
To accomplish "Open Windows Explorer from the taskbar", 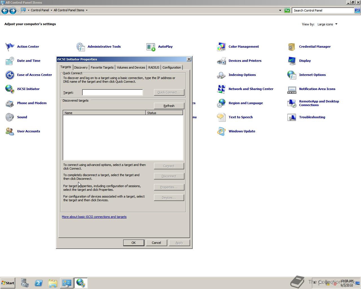I will tap(53, 283).
